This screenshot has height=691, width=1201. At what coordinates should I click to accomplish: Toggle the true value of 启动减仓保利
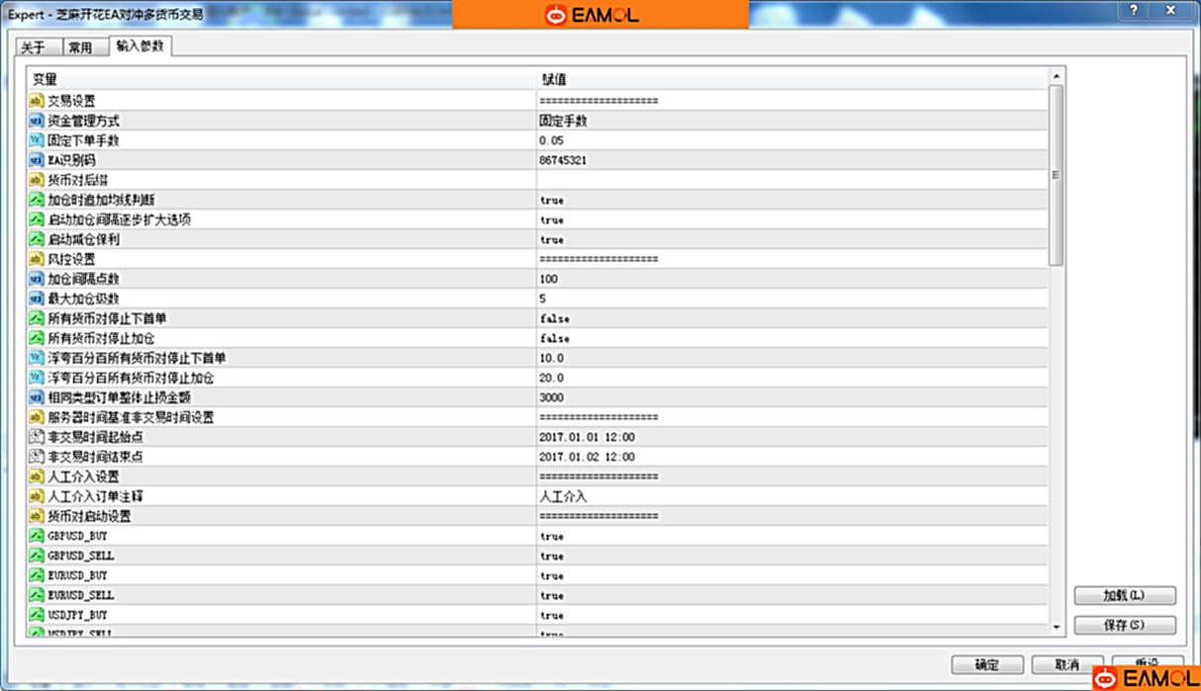[552, 239]
